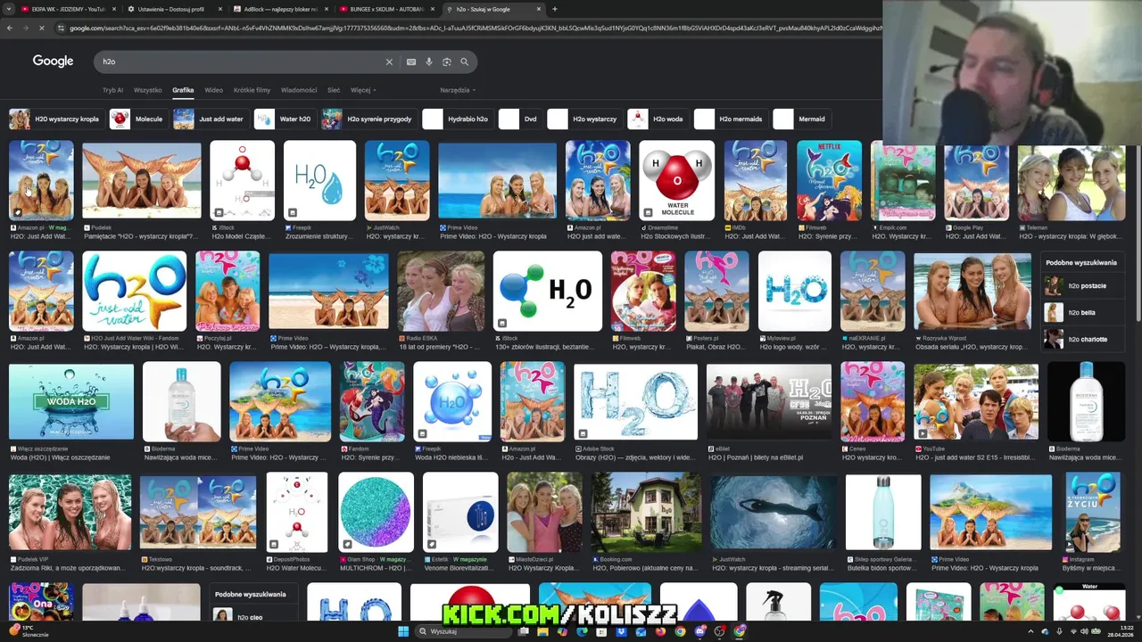Open the sports water bottle thumbnail
1142x642 pixels.
pyautogui.click(x=883, y=512)
